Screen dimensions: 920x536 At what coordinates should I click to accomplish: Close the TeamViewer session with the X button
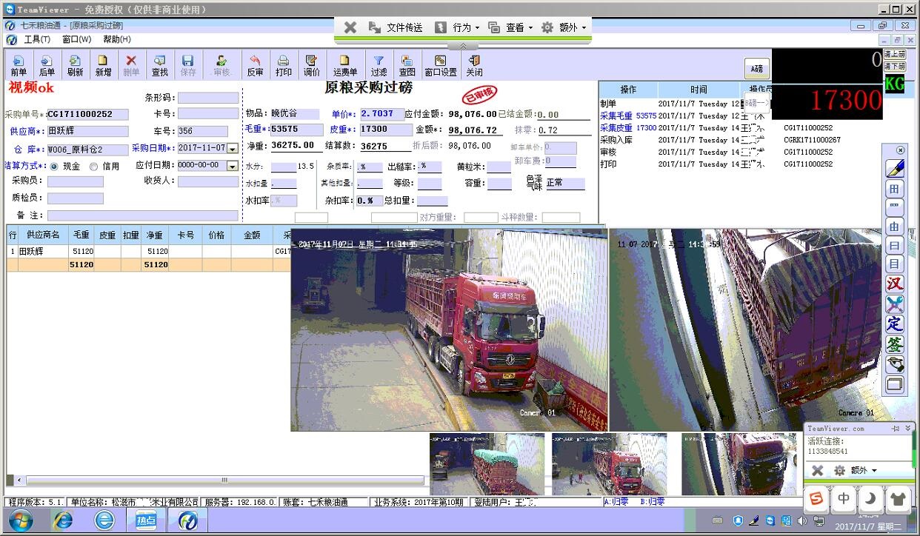point(350,27)
